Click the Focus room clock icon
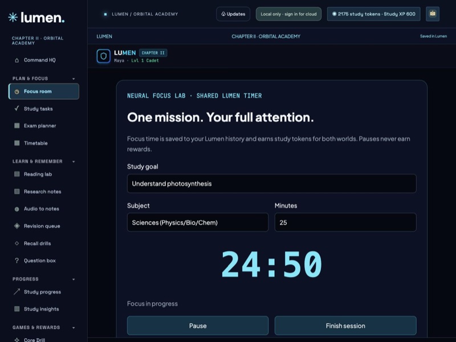 point(17,92)
